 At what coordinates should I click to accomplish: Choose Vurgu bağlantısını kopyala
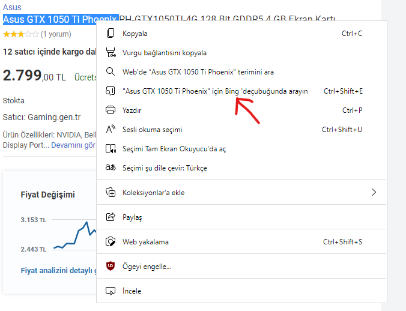tap(241, 52)
